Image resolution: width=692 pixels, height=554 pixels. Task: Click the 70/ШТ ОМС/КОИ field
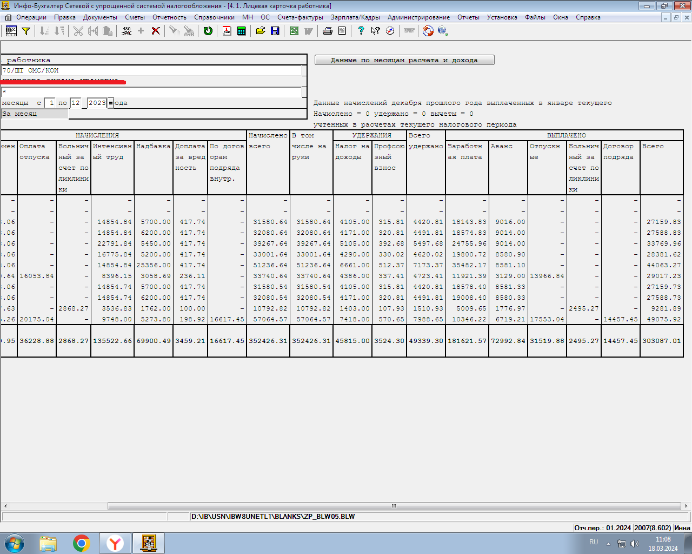click(x=151, y=71)
